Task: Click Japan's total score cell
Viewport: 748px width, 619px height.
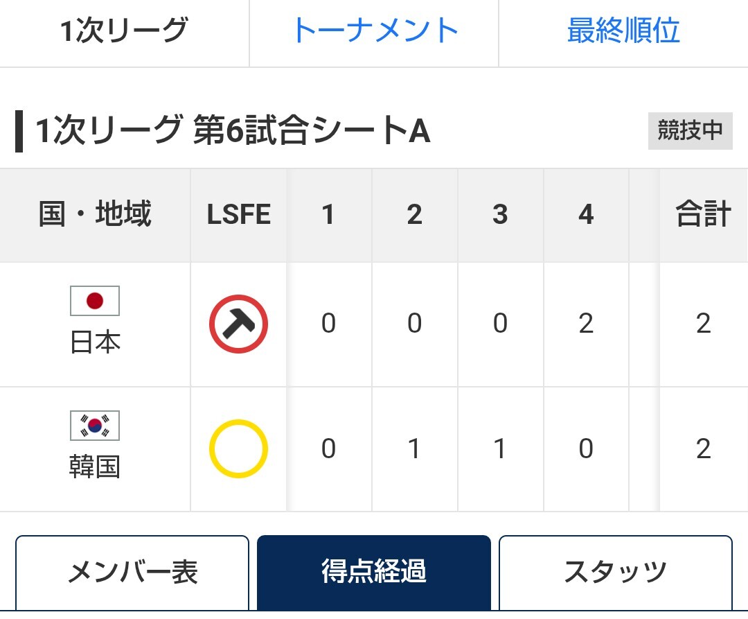Action: [703, 324]
